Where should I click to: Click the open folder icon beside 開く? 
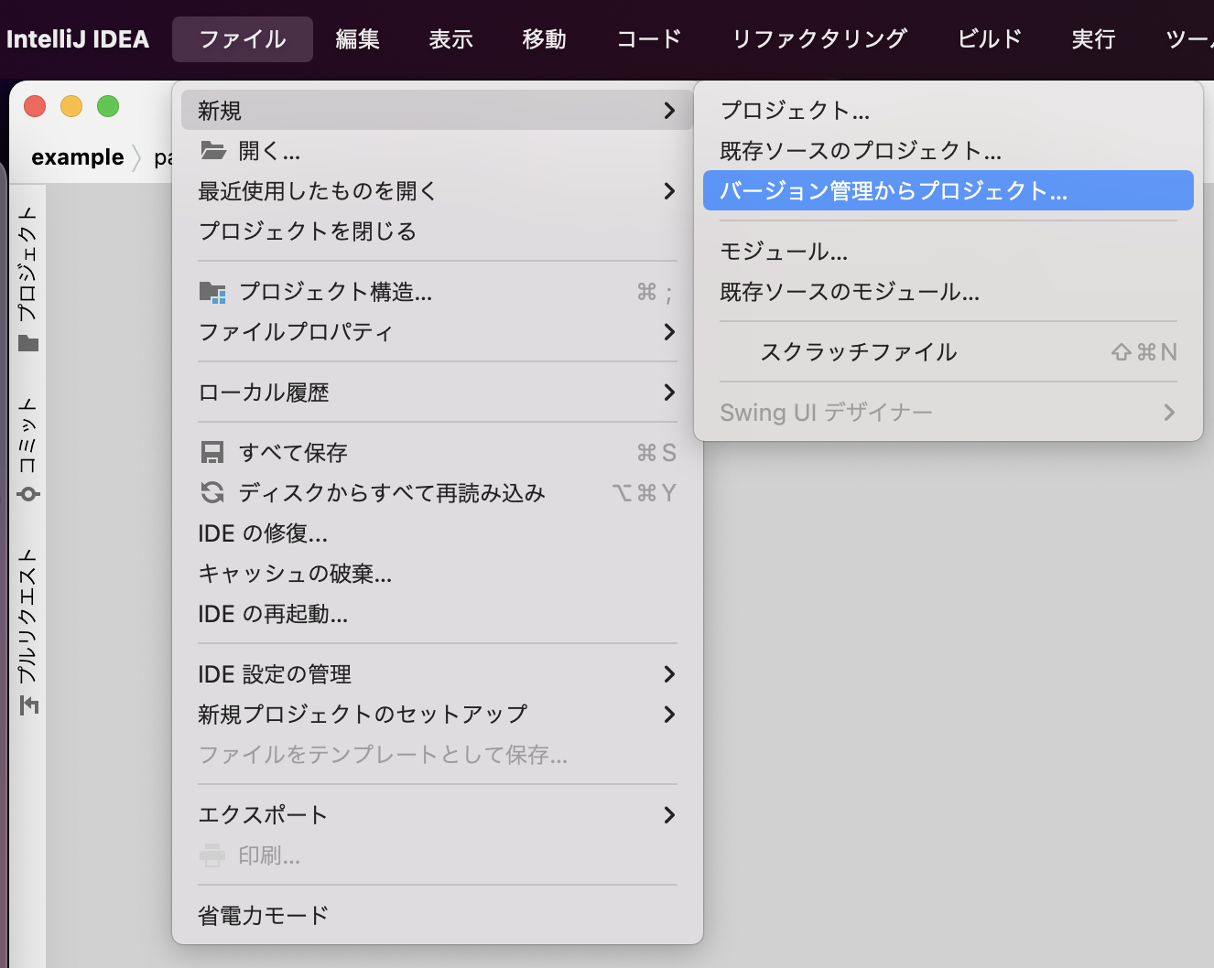tap(213, 150)
